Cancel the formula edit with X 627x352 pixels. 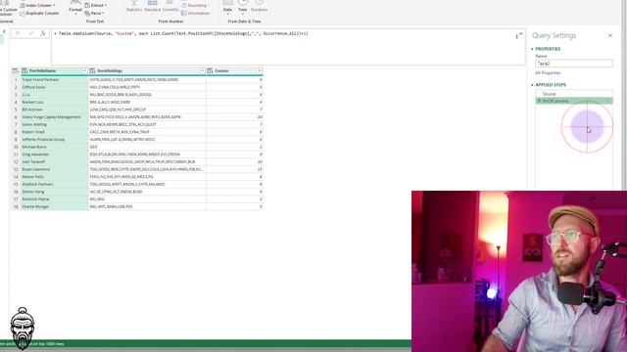[x=18, y=33]
